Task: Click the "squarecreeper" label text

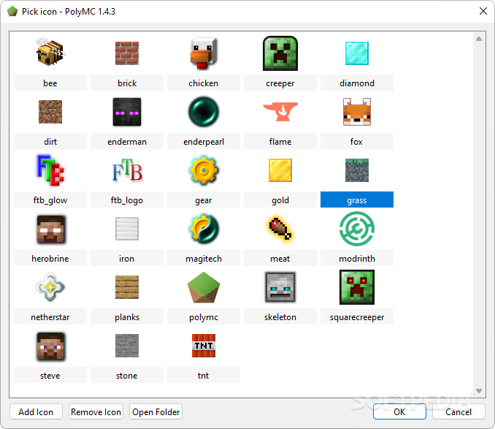Action: pyautogui.click(x=357, y=317)
